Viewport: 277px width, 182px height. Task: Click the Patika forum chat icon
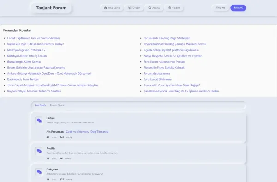39,121
